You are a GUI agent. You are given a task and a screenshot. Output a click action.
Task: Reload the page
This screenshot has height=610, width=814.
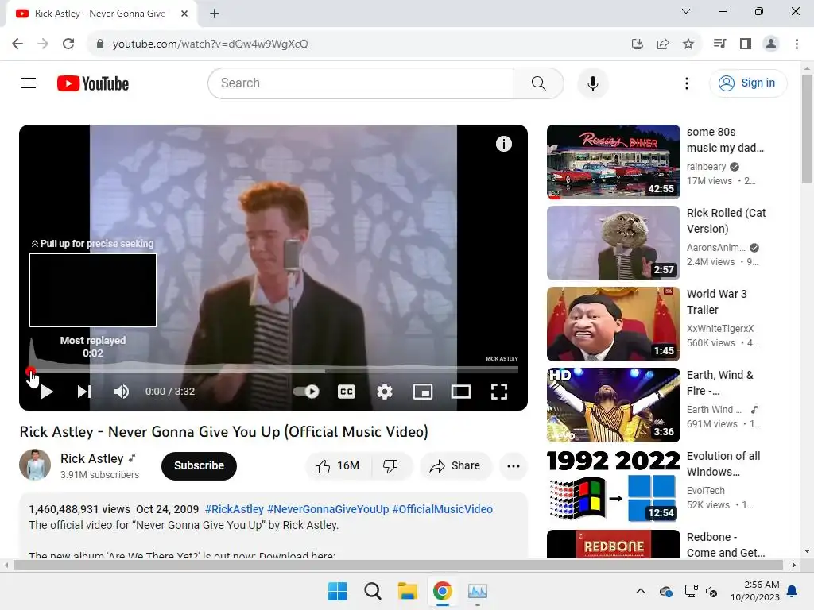[68, 44]
